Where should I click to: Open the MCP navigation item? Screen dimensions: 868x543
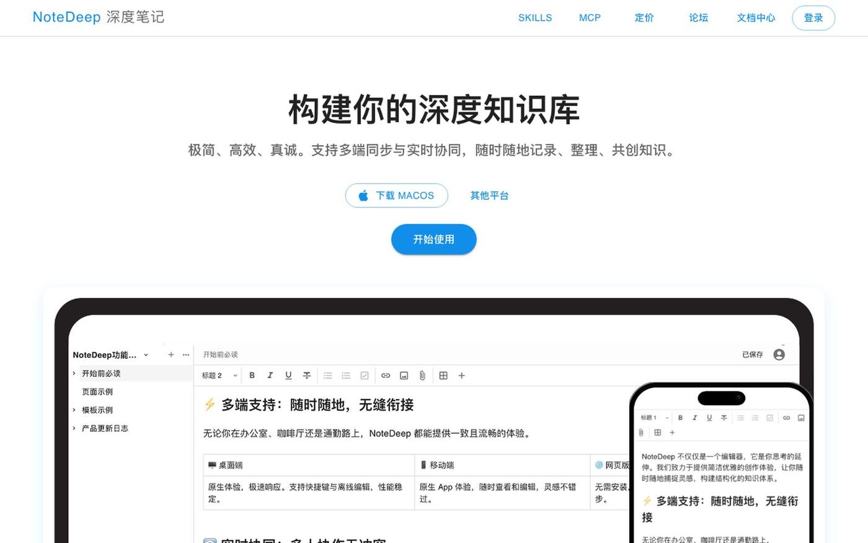tap(590, 18)
